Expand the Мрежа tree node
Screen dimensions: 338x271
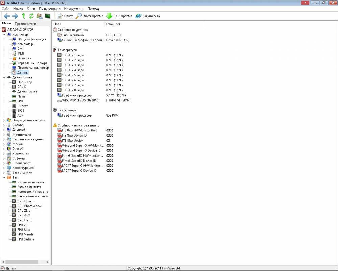tap(4, 144)
